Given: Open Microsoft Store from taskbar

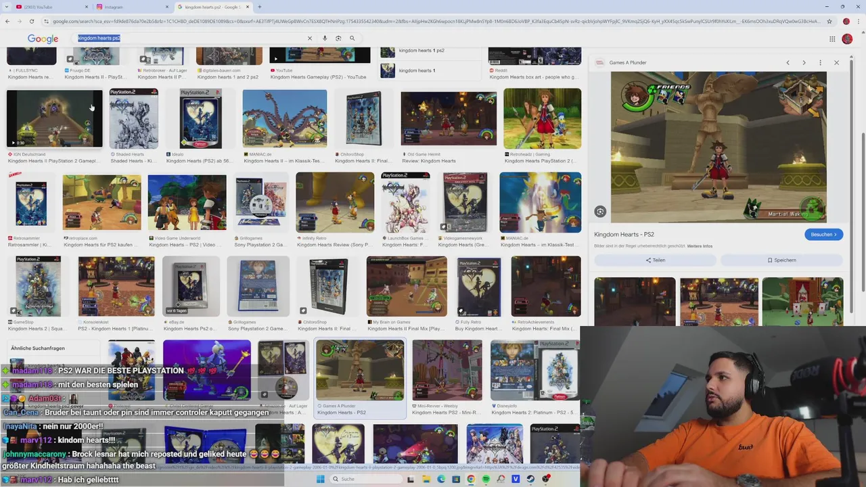Looking at the screenshot, I should tap(455, 479).
